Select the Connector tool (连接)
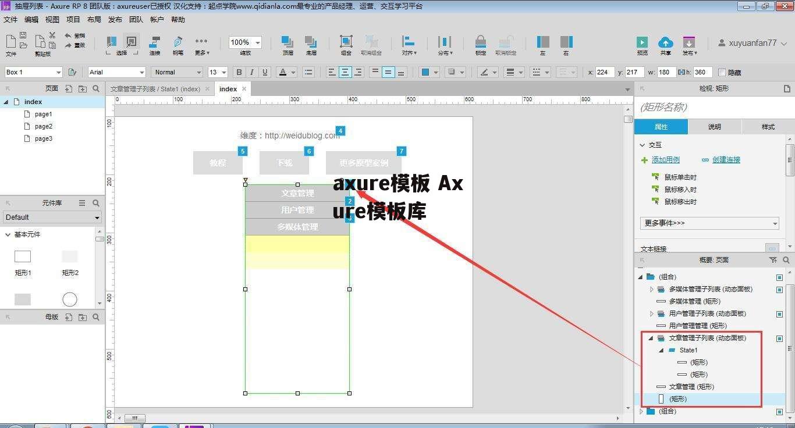Image resolution: width=795 pixels, height=428 pixels. (x=155, y=41)
